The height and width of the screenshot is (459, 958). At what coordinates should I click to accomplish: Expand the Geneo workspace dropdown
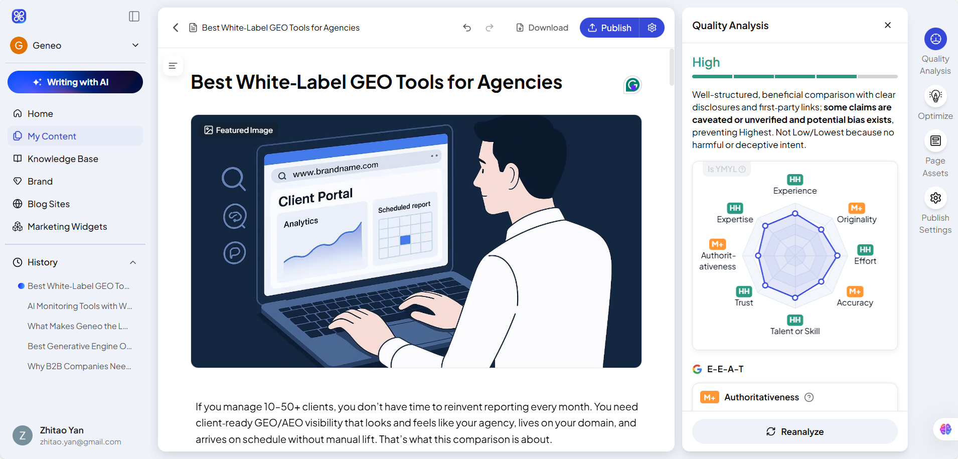tap(135, 45)
